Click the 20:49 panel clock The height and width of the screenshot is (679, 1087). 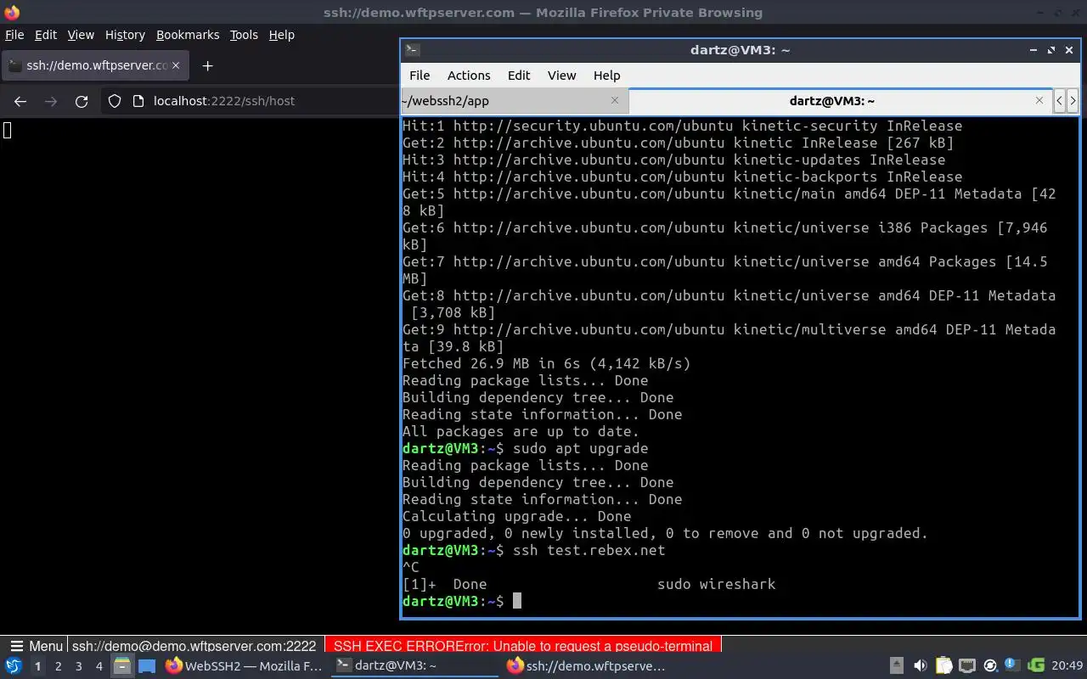[x=1067, y=666]
